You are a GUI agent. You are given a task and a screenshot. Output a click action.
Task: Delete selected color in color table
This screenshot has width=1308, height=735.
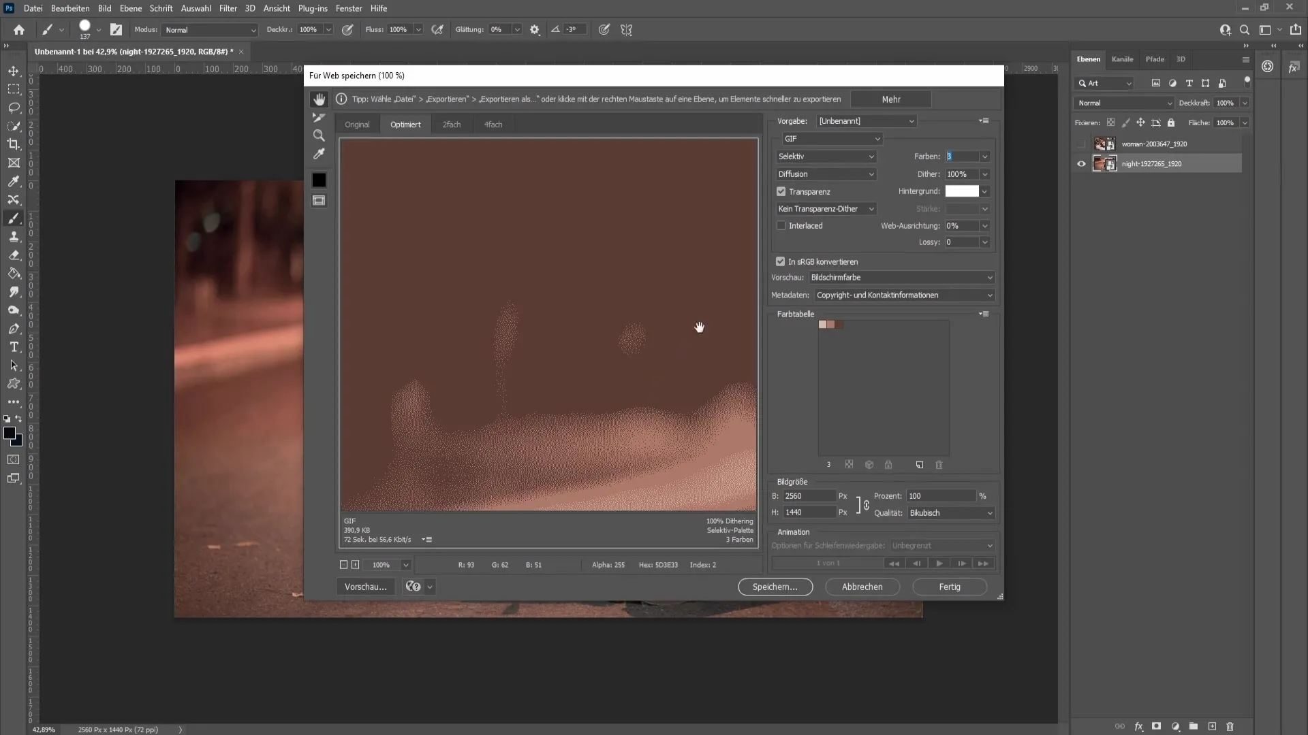pos(939,465)
